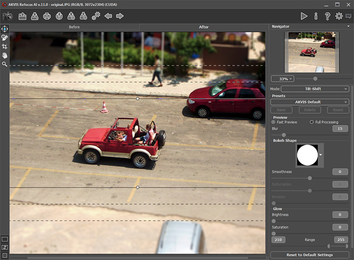Select the Crop tool
This screenshot has width=354, height=260.
click(5, 47)
